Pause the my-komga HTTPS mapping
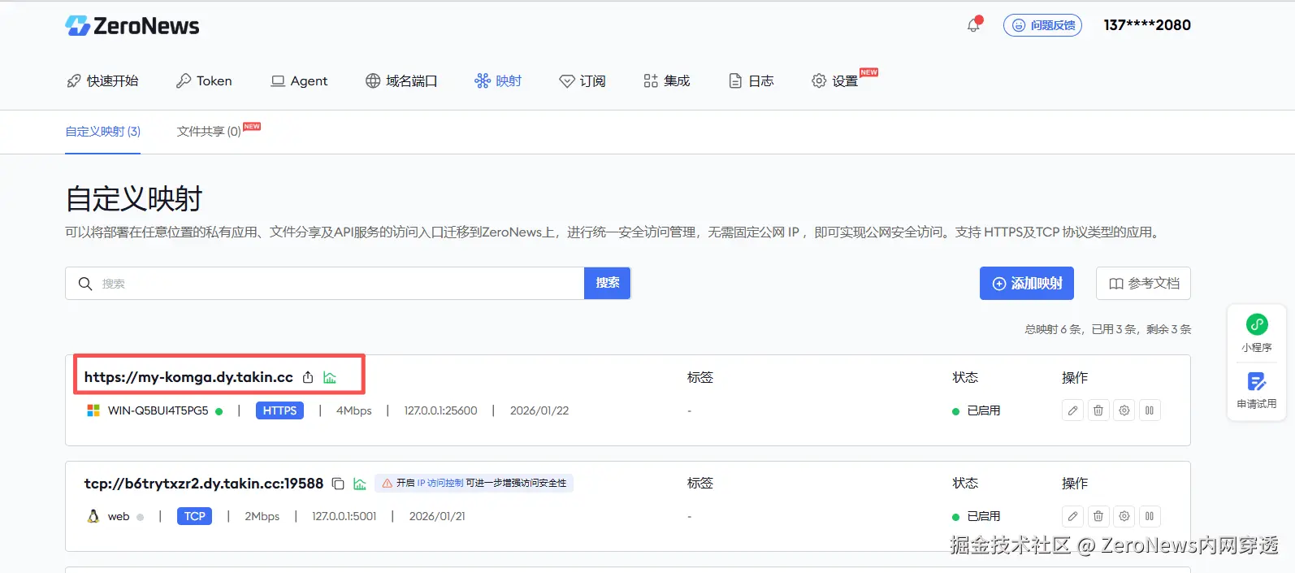 (x=1150, y=410)
